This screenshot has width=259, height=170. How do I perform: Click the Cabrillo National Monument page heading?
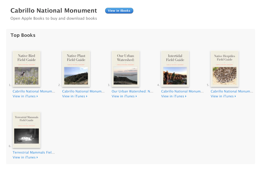pyautogui.click(x=54, y=11)
